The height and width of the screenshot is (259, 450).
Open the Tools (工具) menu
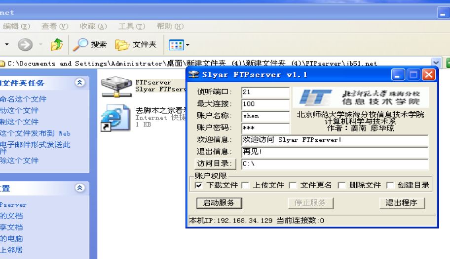click(x=132, y=27)
